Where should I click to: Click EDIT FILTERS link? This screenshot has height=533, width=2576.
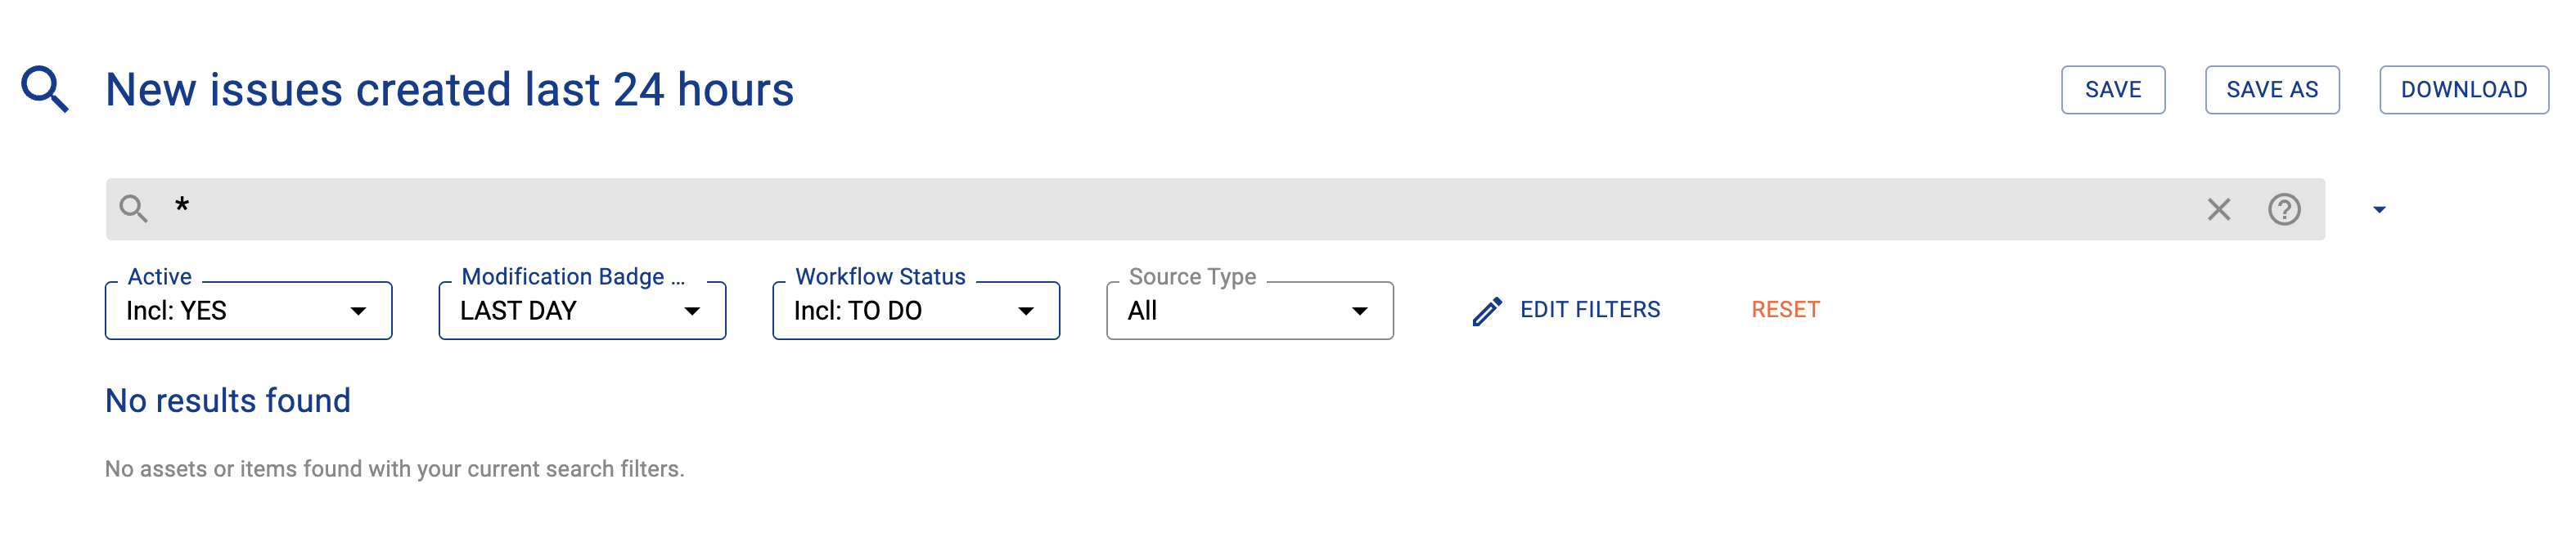[1590, 311]
